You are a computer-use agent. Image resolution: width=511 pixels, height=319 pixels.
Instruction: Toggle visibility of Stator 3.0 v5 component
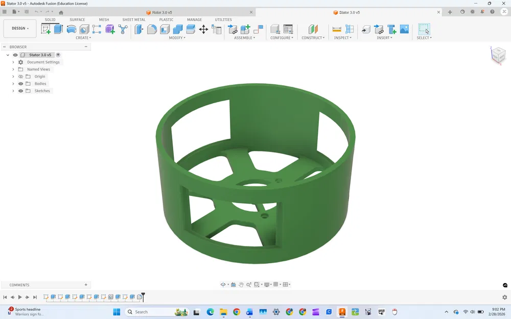[x=15, y=55]
